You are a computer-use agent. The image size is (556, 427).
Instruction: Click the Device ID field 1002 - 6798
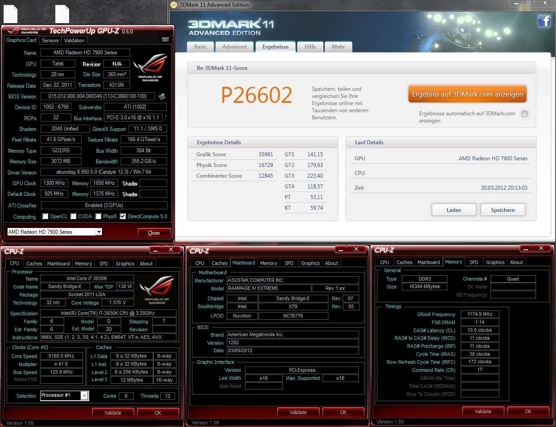[x=56, y=107]
